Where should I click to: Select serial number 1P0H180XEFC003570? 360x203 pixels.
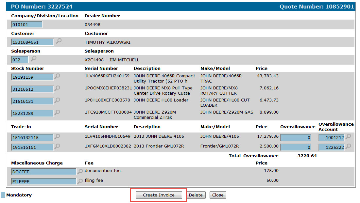pyautogui.click(x=108, y=100)
